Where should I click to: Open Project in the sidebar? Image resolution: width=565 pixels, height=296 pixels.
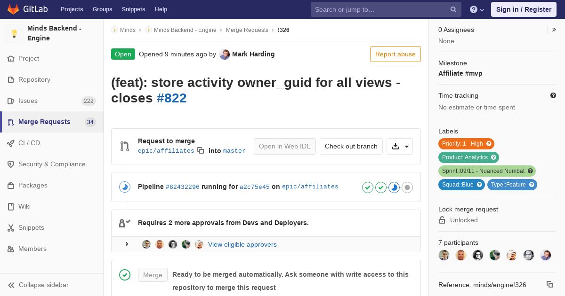coord(29,58)
